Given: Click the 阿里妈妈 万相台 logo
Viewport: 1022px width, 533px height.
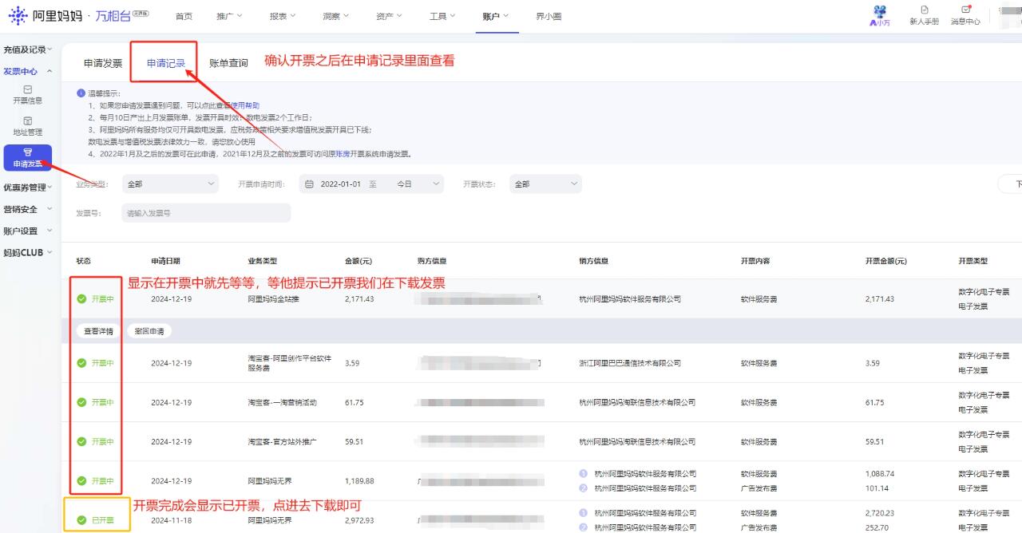Looking at the screenshot, I should click(77, 16).
